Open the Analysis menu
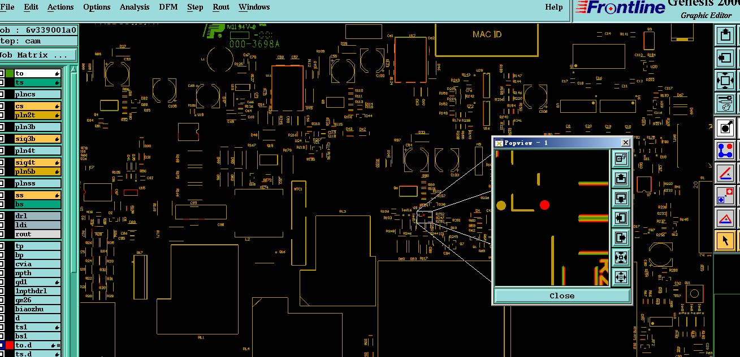 click(x=135, y=7)
